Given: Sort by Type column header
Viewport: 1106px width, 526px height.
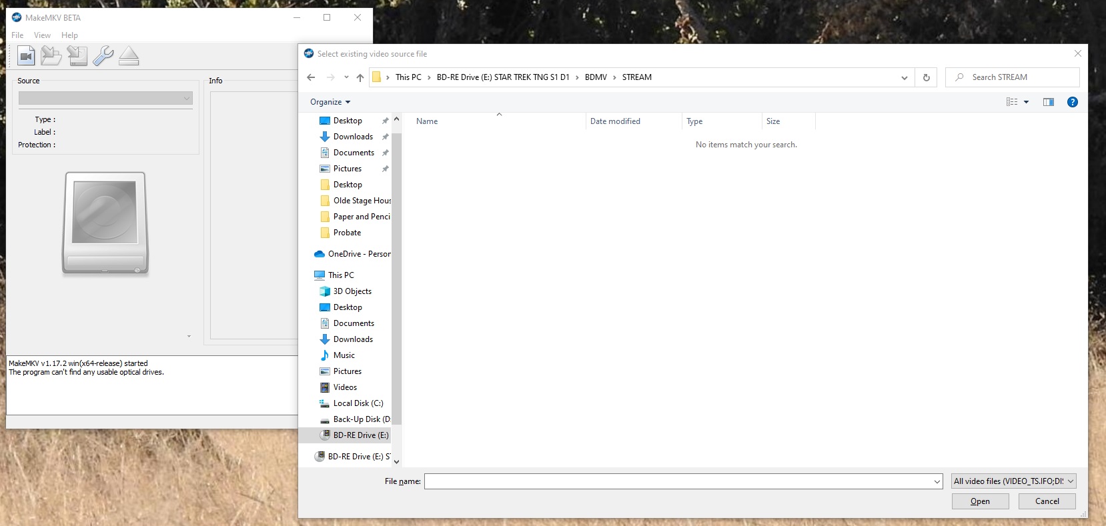Looking at the screenshot, I should coord(722,121).
